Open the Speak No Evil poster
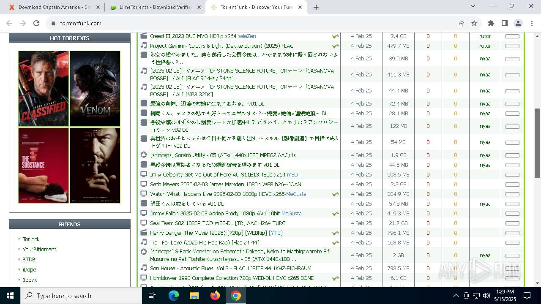This screenshot has height=304, width=541. click(x=95, y=166)
